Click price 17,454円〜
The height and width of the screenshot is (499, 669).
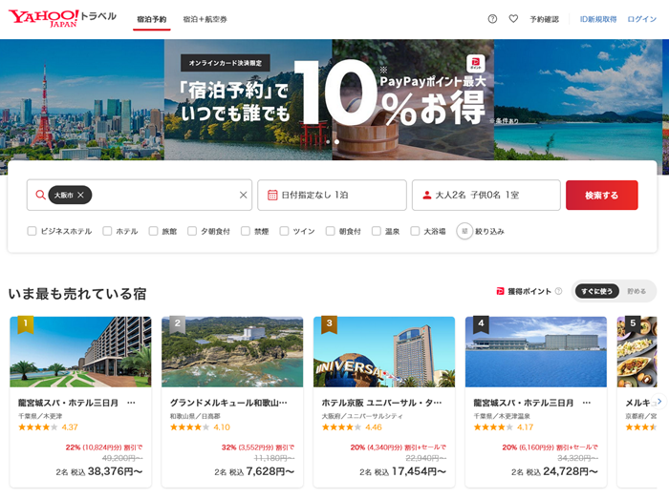click(x=419, y=471)
